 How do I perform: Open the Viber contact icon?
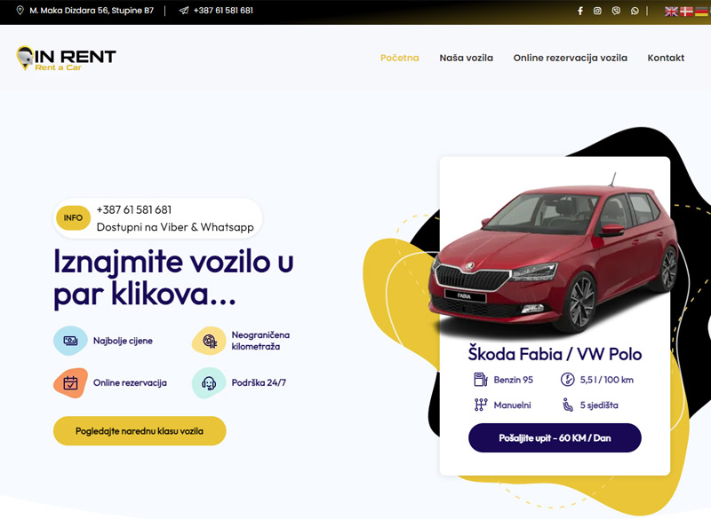616,11
